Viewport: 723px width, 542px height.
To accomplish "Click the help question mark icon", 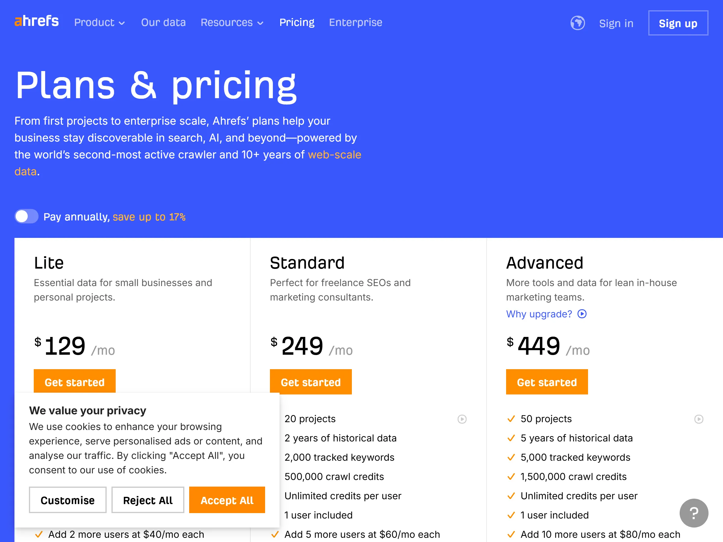I will click(693, 513).
